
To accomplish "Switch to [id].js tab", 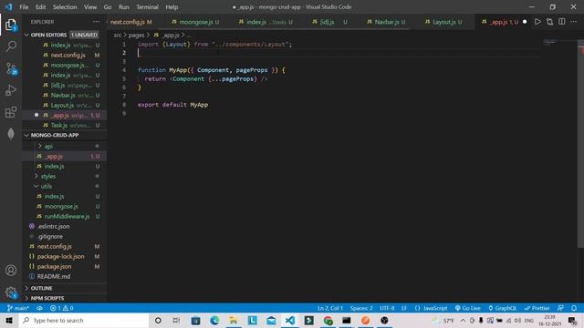I will [329, 22].
